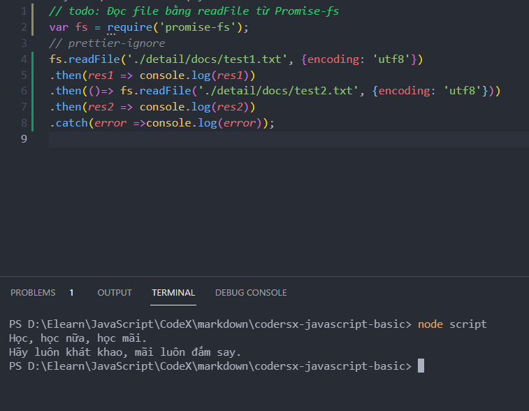
Task: Click 'encoding' key on line 4
Action: point(333,59)
